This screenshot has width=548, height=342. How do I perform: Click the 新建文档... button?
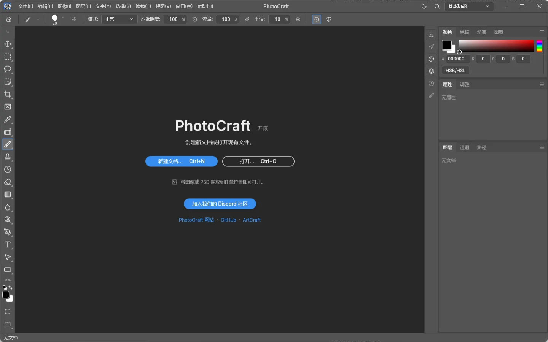click(182, 161)
